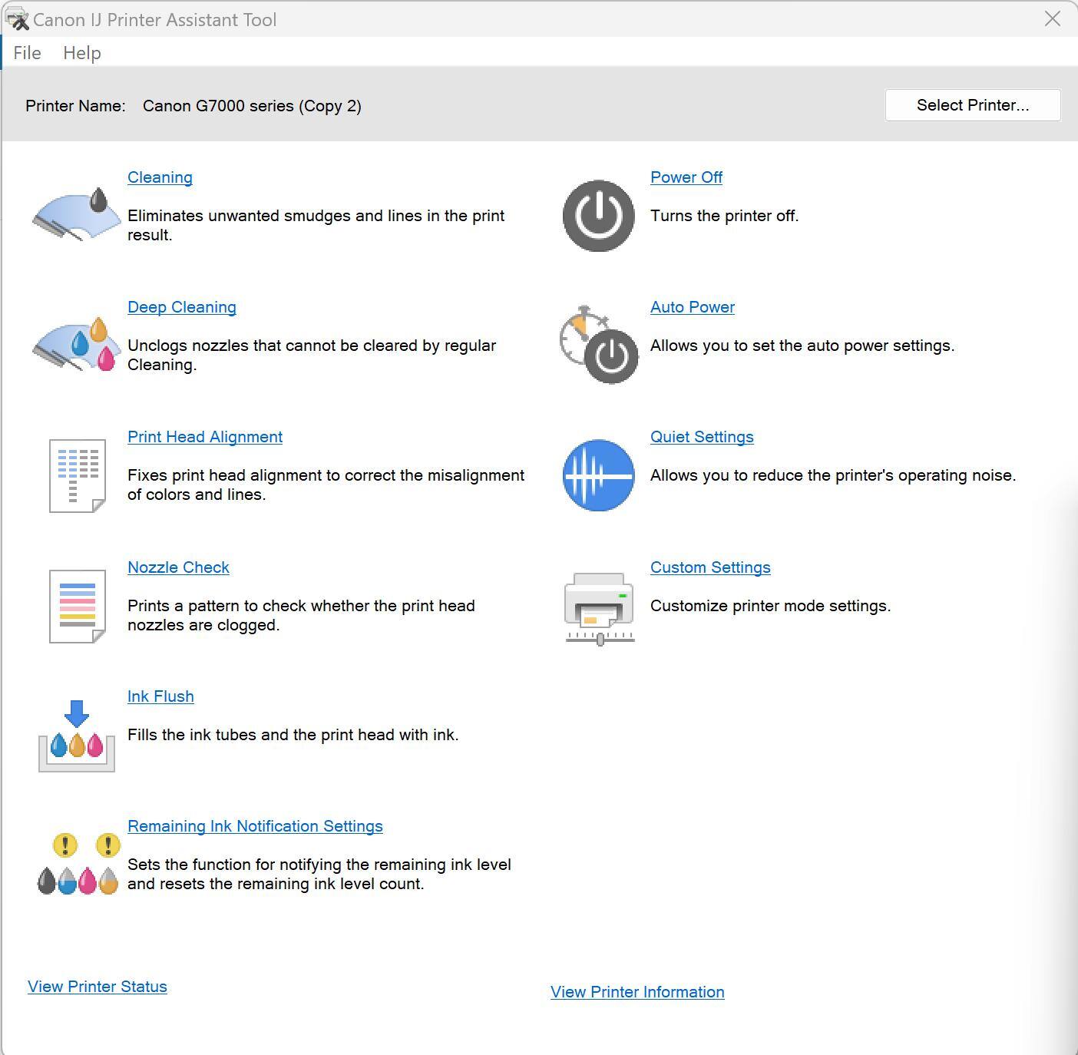Start Deep Cleaning via its text link
Screen dimensions: 1078x1055
click(182, 307)
